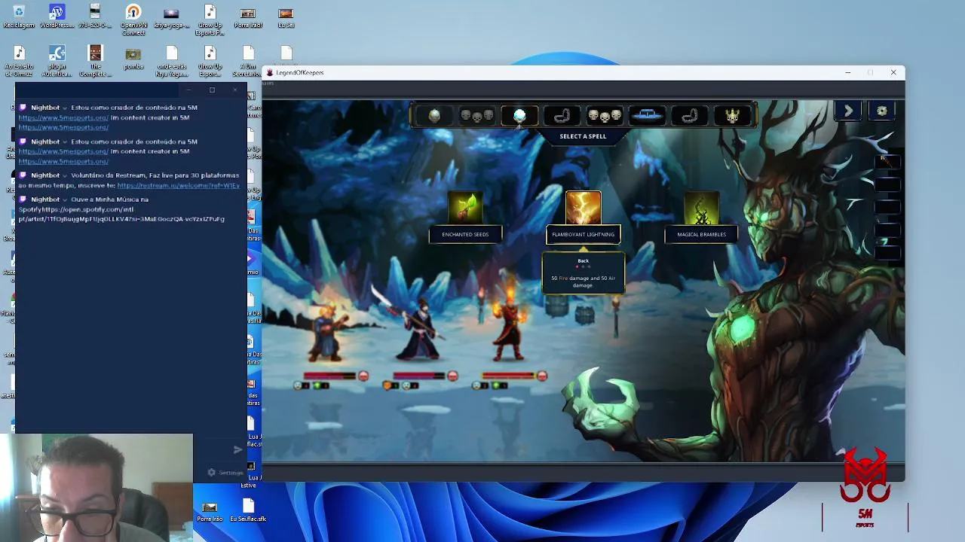The image size is (965, 542).
Task: Click the green status icon under the fire mage
Action: [x=495, y=385]
